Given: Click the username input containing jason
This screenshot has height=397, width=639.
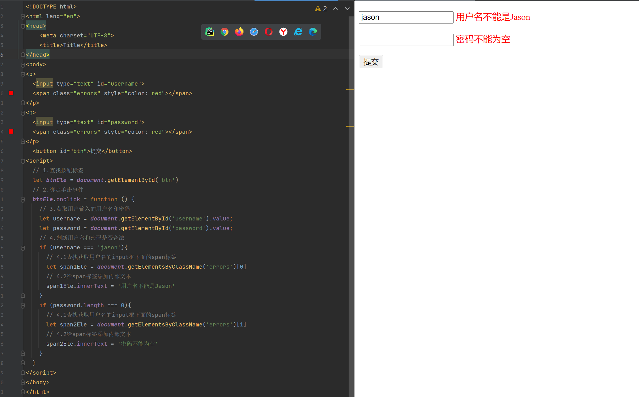Looking at the screenshot, I should coord(406,17).
